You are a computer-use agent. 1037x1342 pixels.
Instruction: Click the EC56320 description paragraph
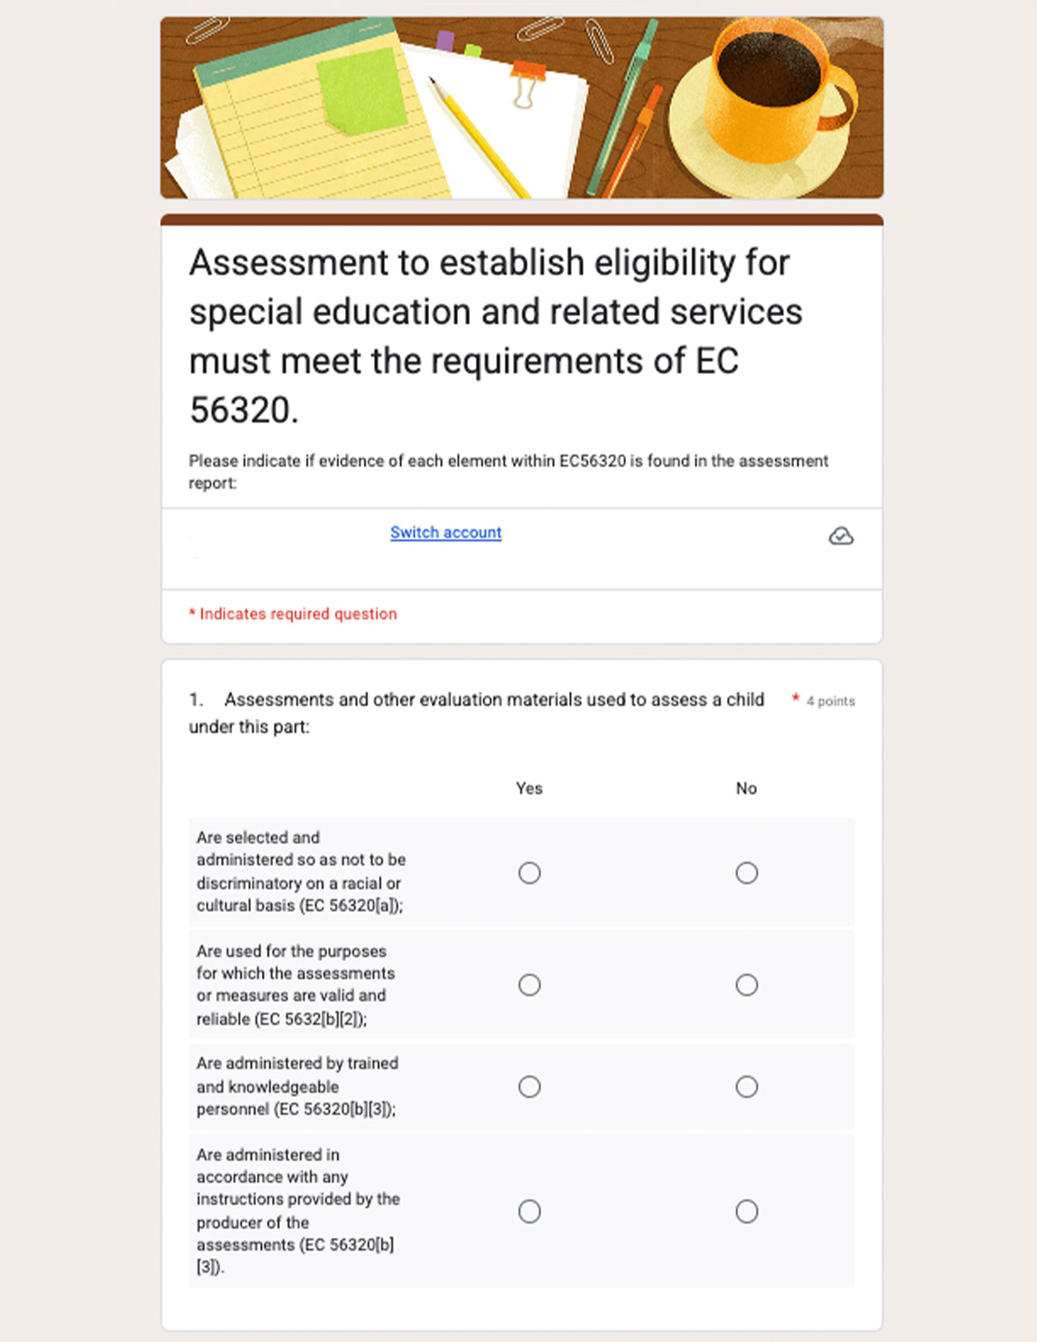click(508, 471)
